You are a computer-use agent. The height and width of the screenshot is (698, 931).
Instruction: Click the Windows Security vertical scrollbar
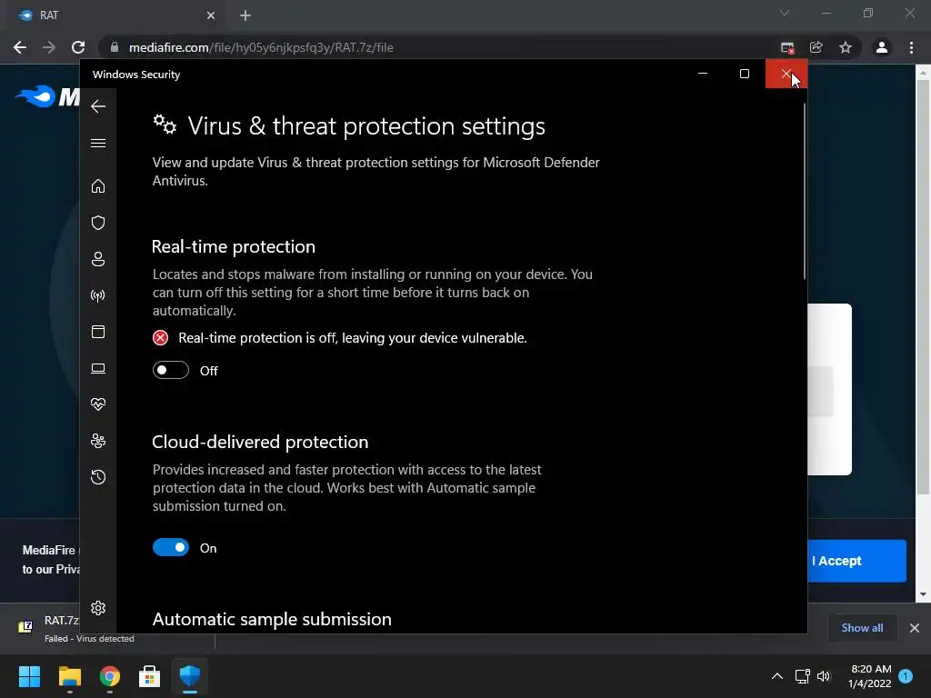point(805,190)
